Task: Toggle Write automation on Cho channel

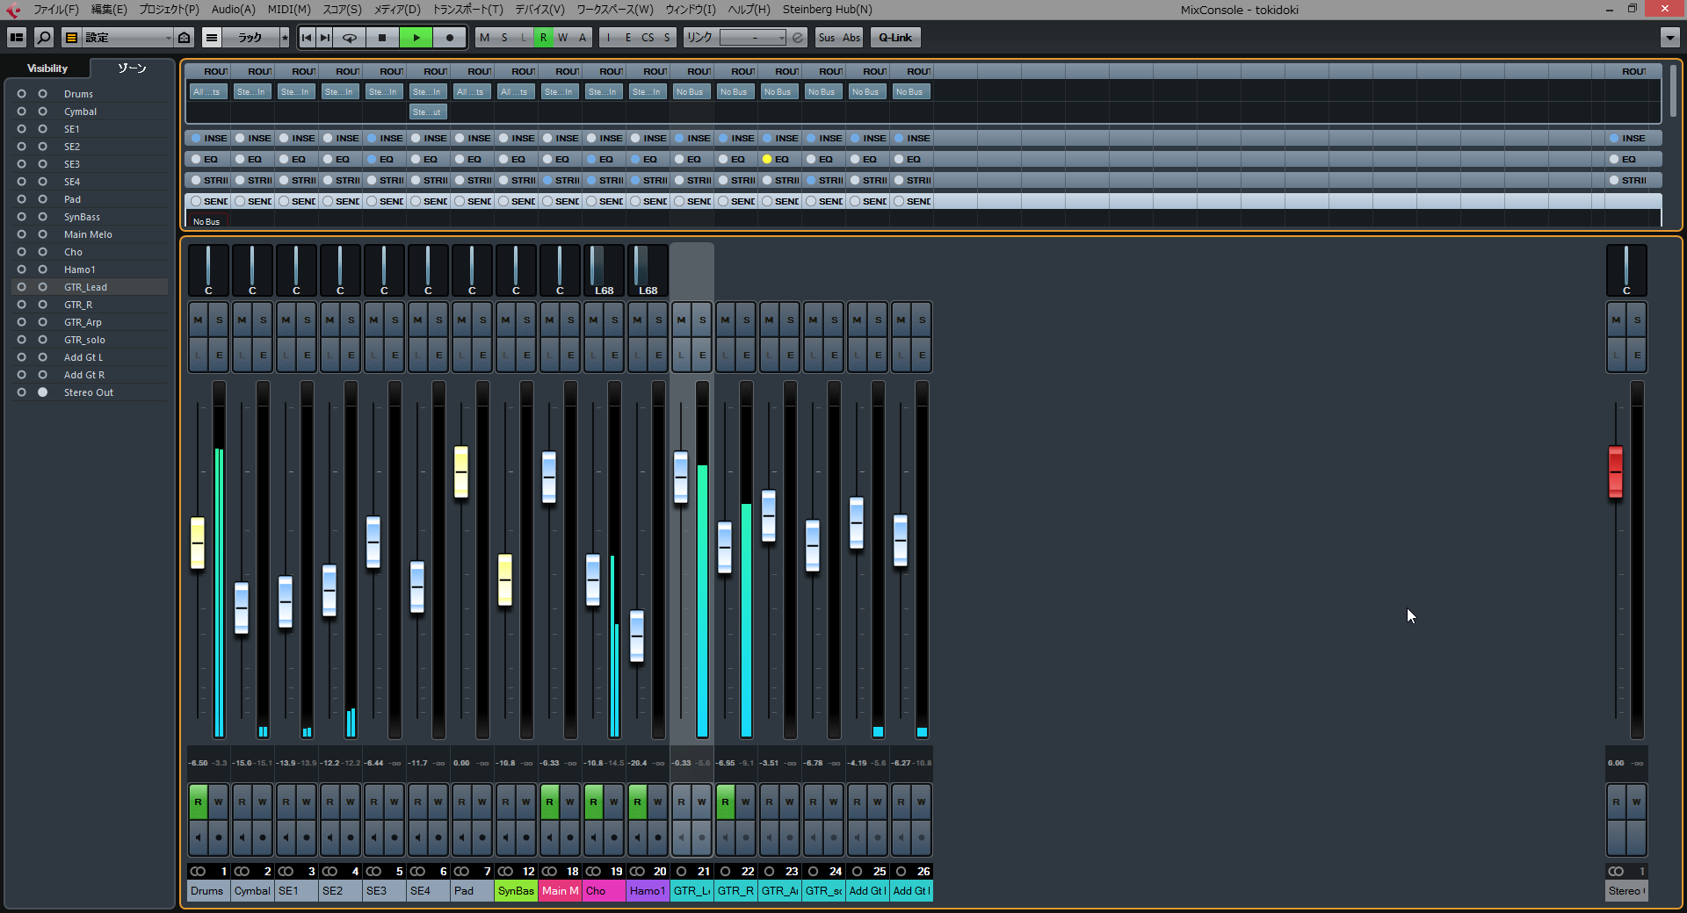Action: coord(614,802)
